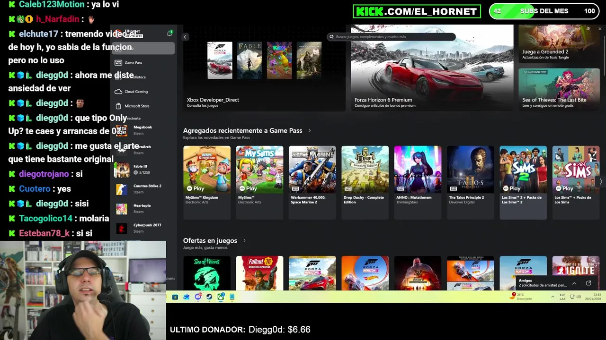Click chat username 'Caleb123Motion'

tap(52, 5)
